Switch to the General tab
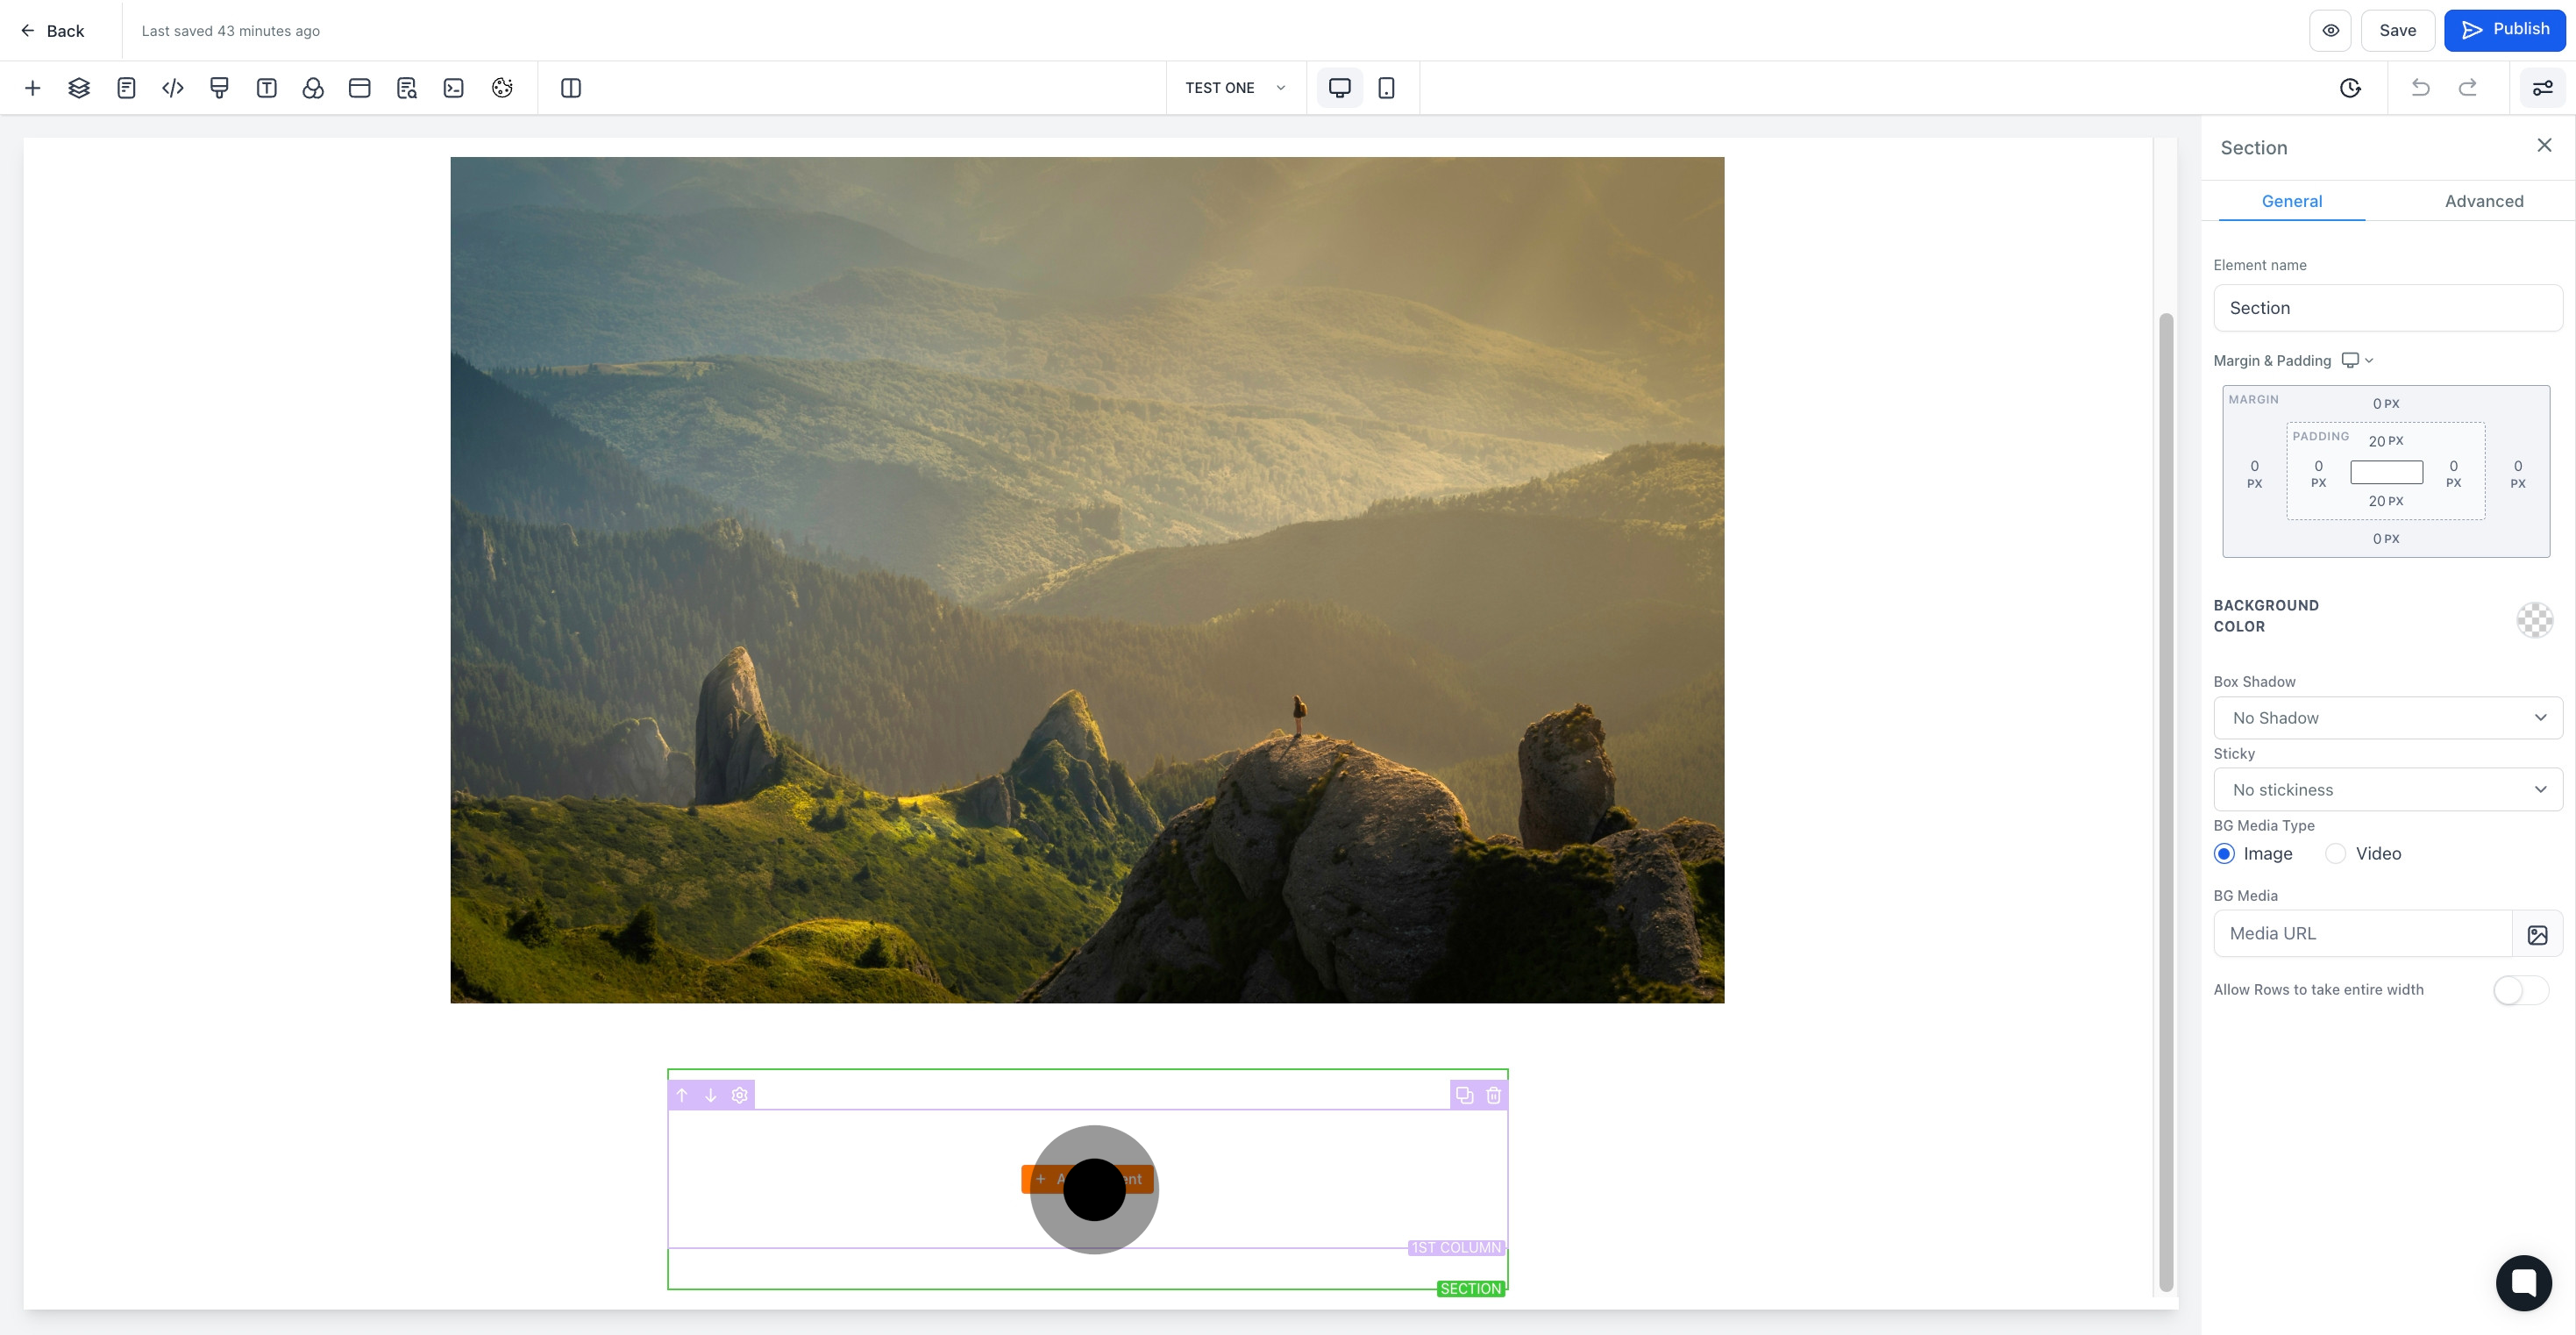The image size is (2576, 1335). [x=2292, y=201]
